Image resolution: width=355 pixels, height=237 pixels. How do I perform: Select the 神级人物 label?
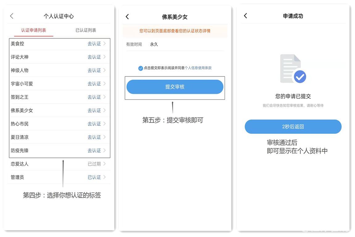tap(20, 70)
